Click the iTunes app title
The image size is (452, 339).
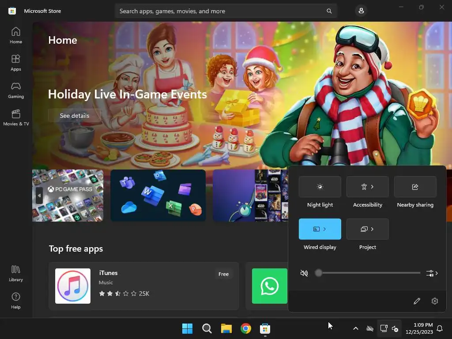click(109, 273)
